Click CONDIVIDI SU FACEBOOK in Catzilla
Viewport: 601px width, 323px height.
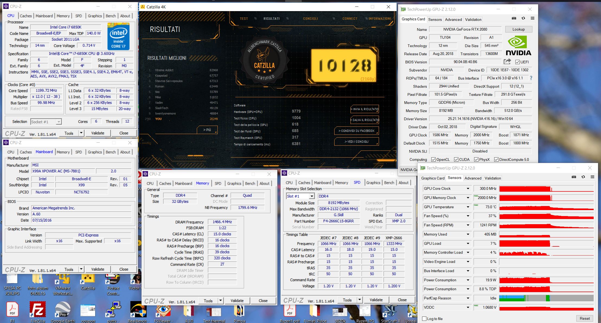(356, 131)
